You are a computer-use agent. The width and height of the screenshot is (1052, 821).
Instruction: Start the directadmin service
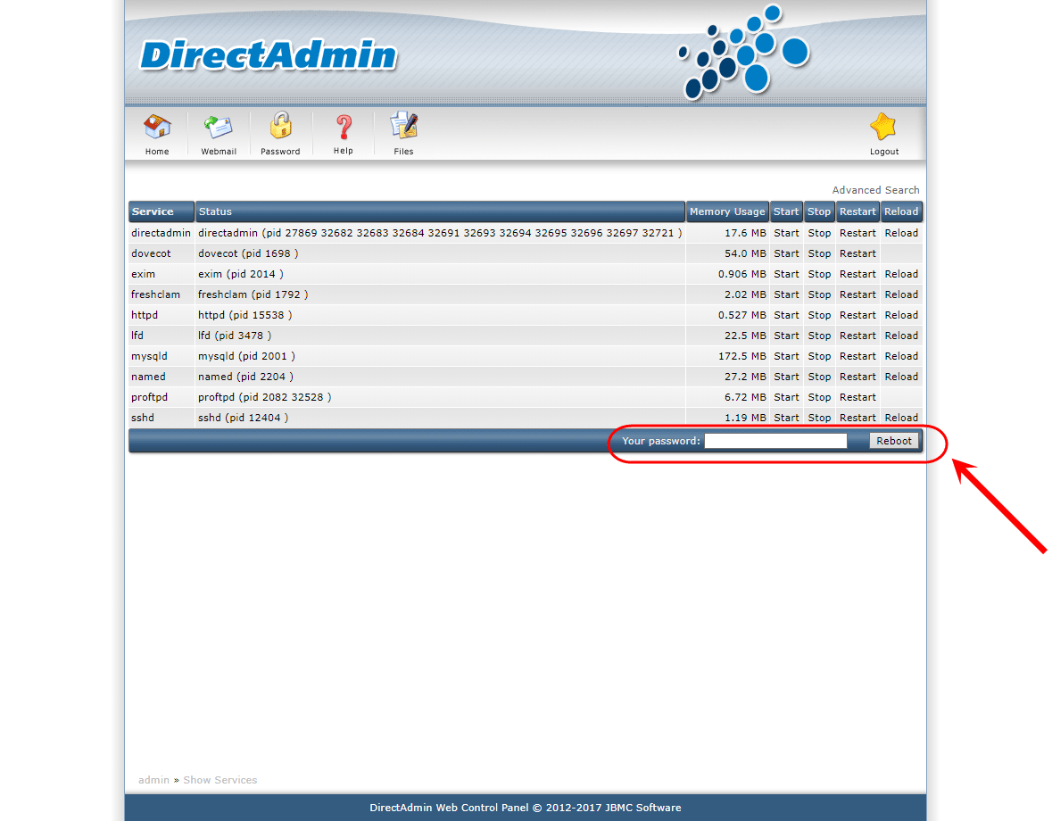pos(786,233)
